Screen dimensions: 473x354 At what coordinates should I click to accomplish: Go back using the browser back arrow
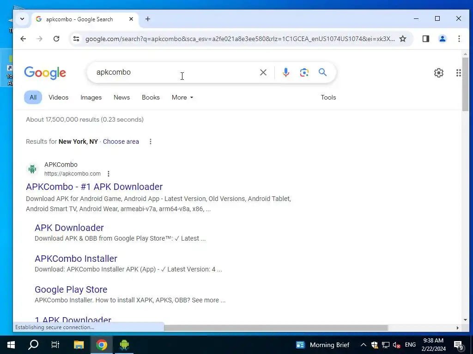coord(23,39)
